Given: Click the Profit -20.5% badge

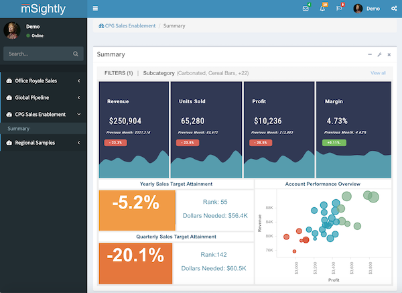Looking at the screenshot, I should [x=261, y=142].
